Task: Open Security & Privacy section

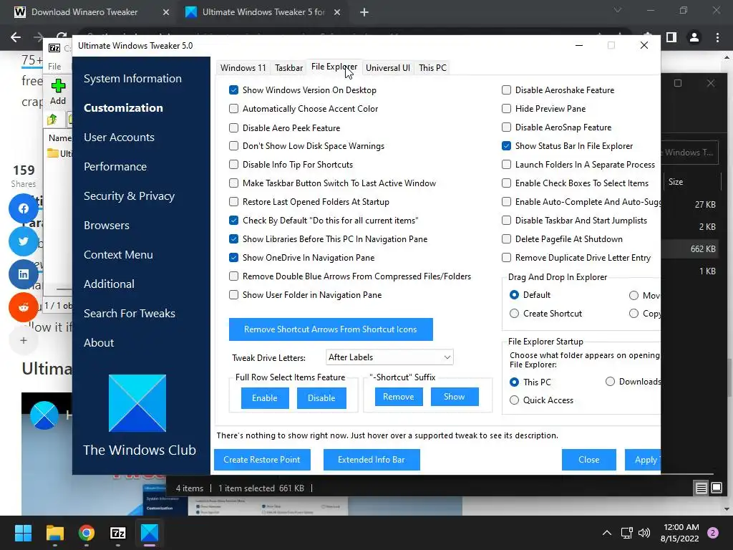Action: [x=129, y=196]
